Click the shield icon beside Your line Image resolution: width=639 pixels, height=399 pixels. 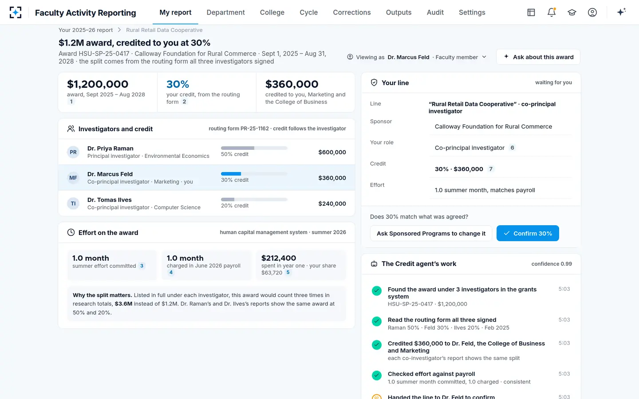(374, 82)
